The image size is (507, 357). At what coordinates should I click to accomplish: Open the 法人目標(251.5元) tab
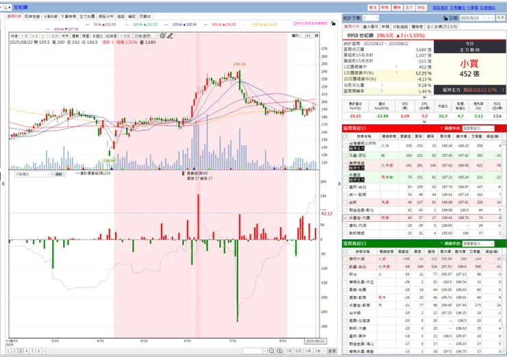(x=442, y=27)
